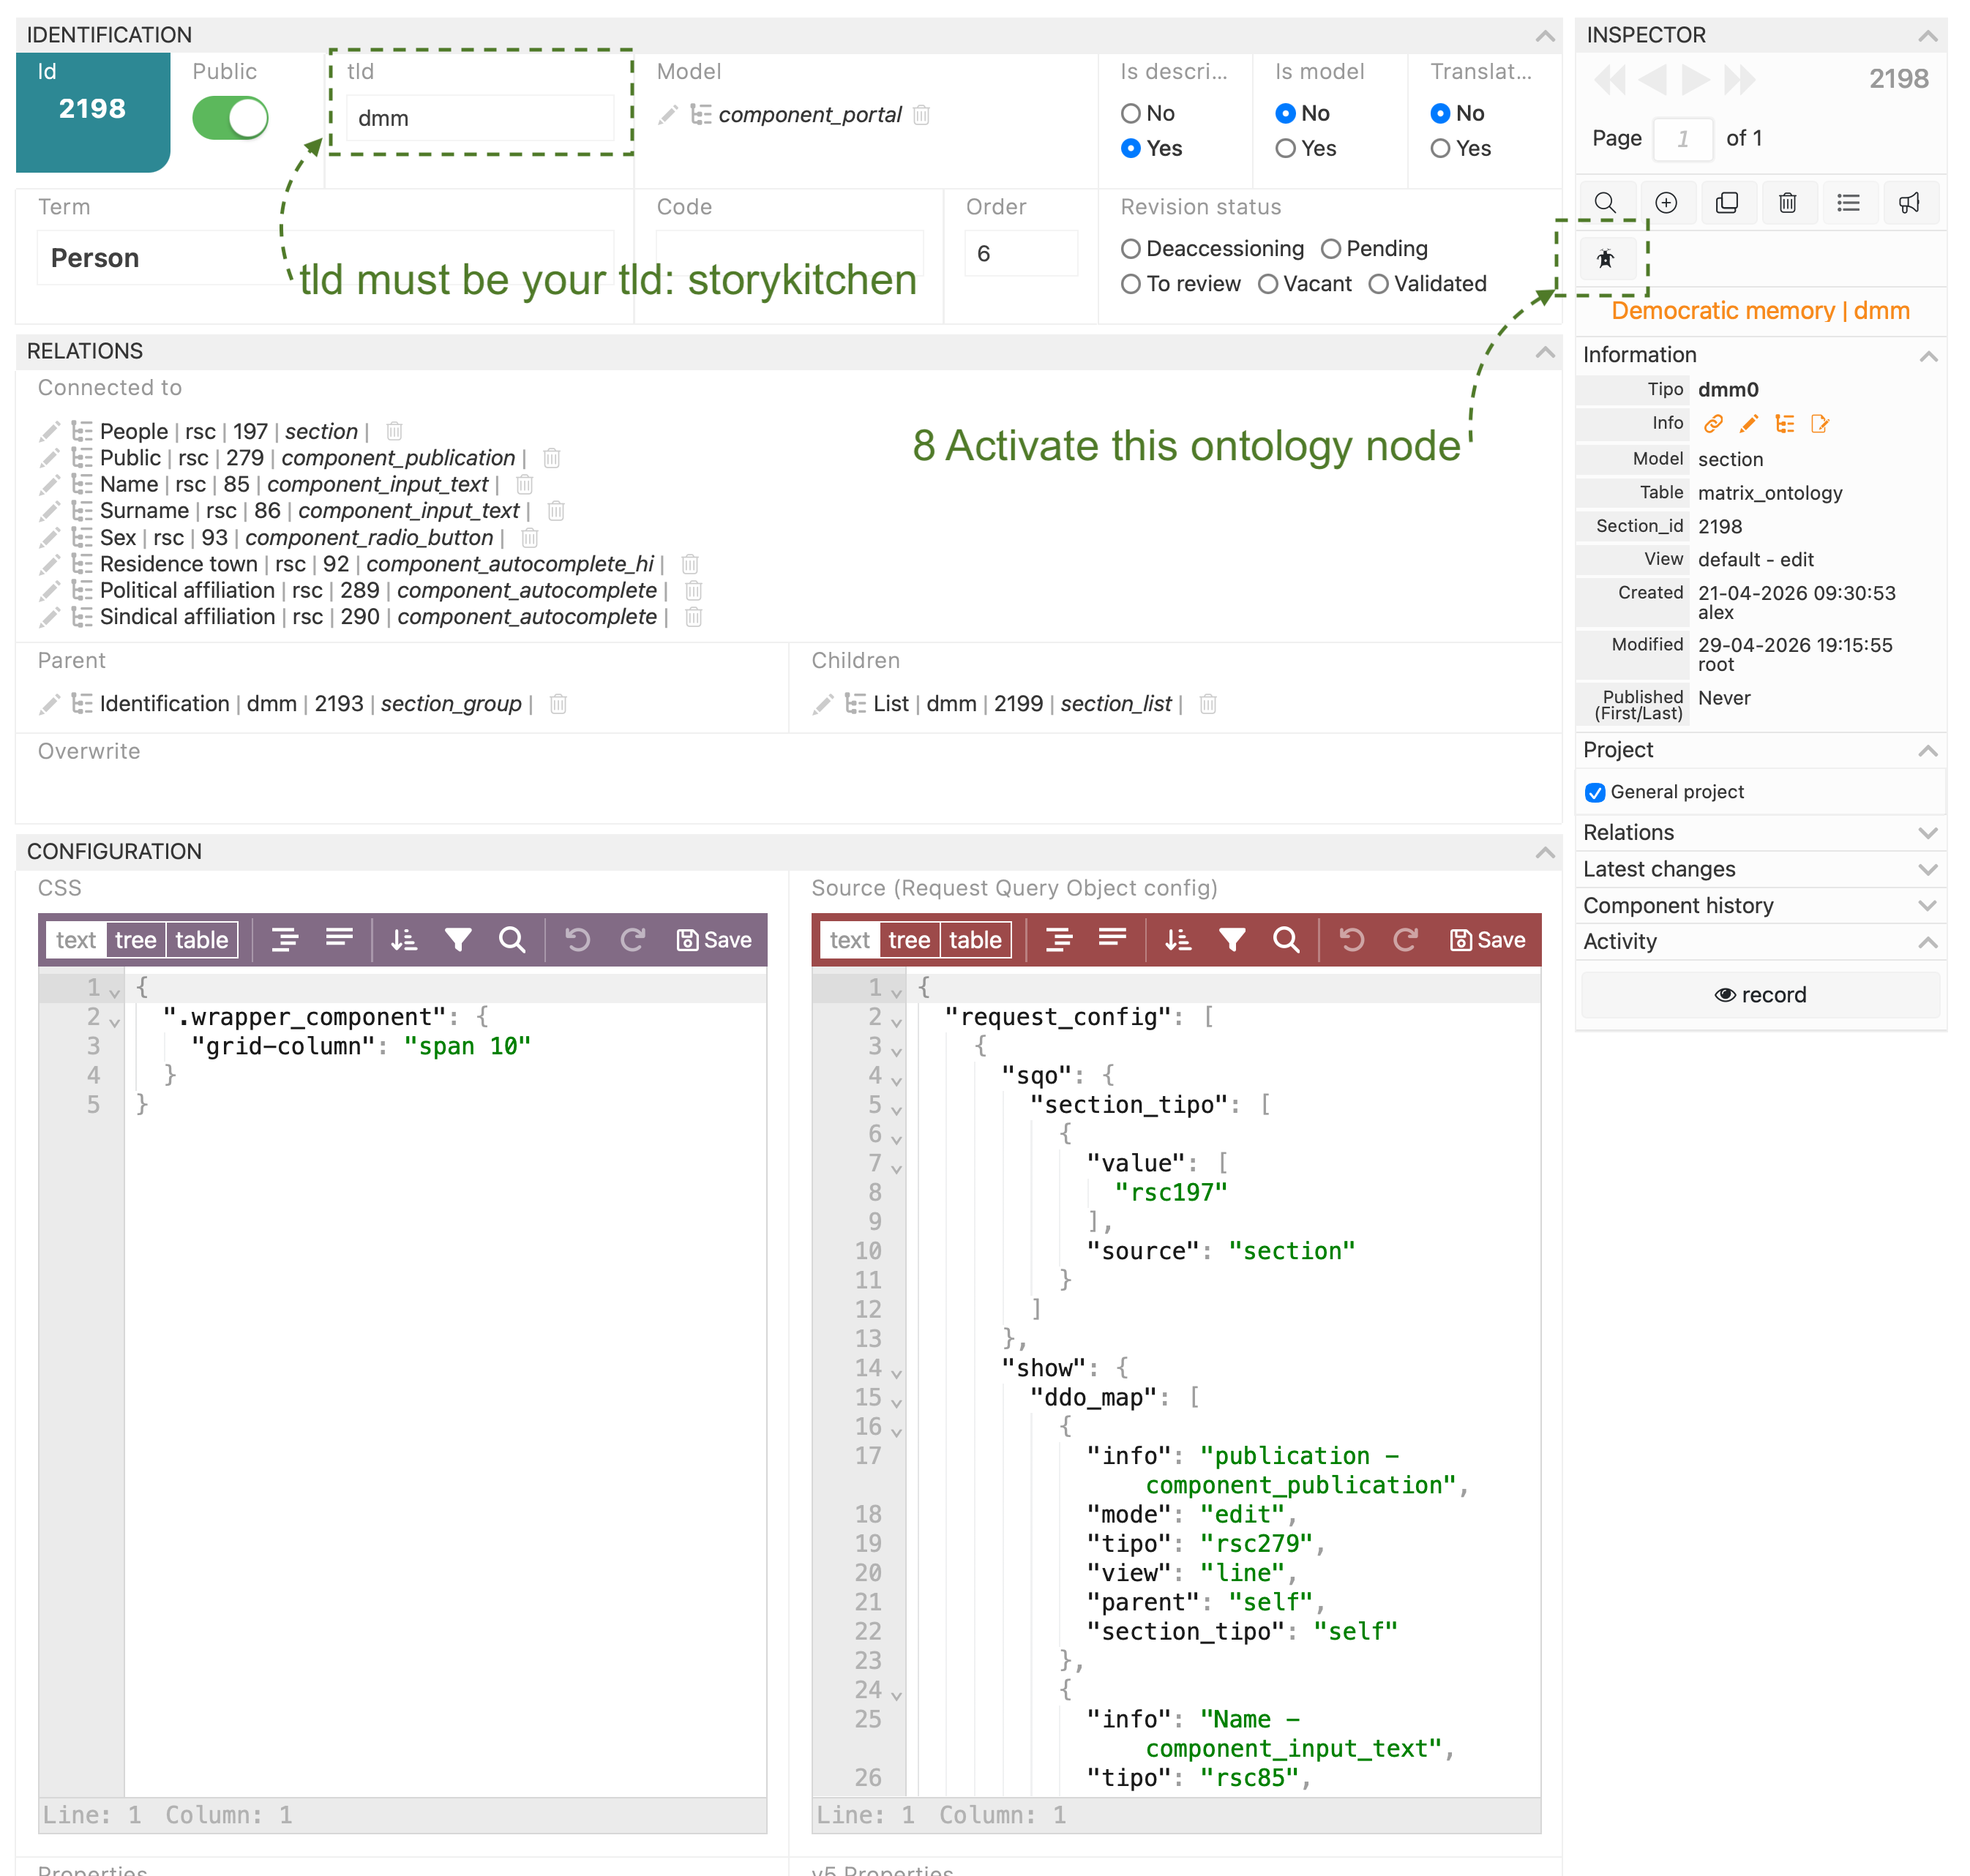Open the Democratic memory | dmm link
The height and width of the screenshot is (1876, 1970).
[x=1760, y=311]
